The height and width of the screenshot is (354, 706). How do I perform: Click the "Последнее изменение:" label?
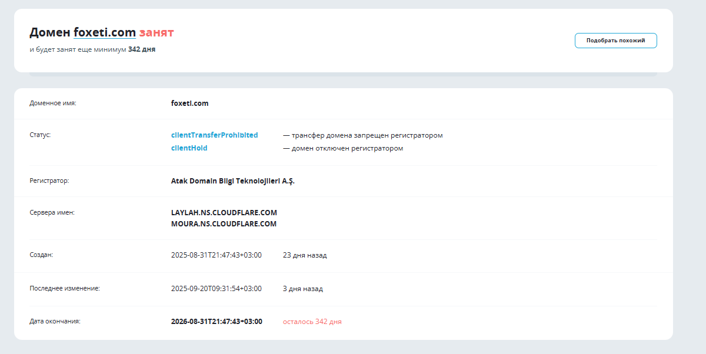tap(65, 289)
